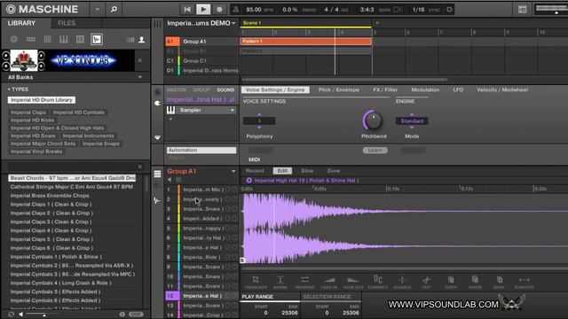Switch to the GROUP tab
Screen dimensions: 568x319
(x=201, y=89)
